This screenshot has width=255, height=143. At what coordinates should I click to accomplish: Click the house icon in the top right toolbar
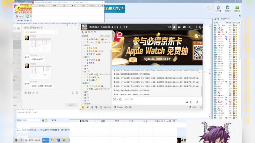click(228, 9)
